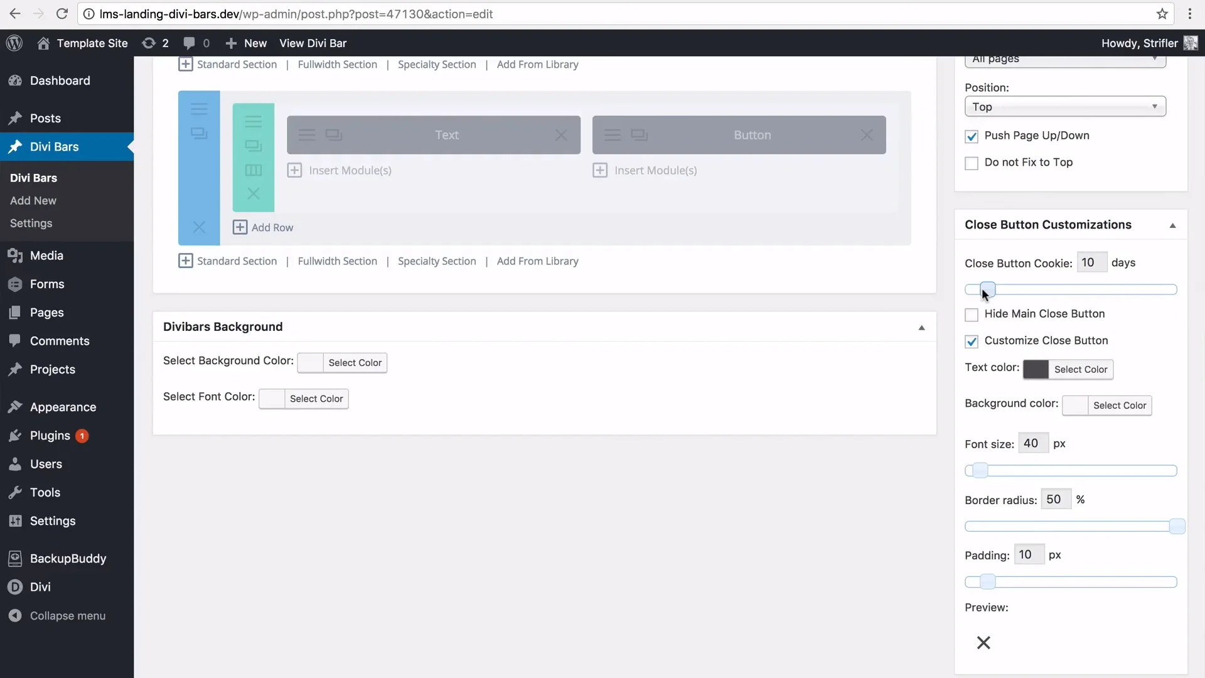Enable Do not Fix to Top

972,163
